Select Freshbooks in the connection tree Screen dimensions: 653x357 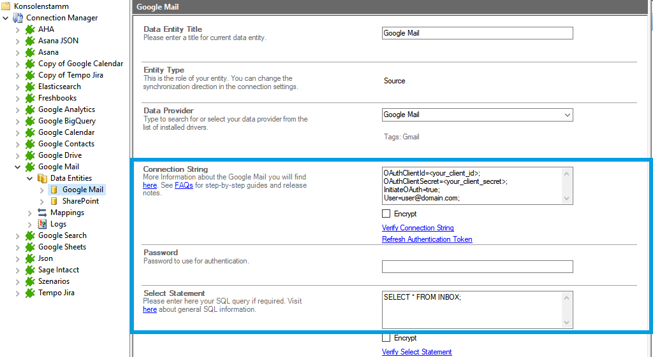tap(57, 98)
